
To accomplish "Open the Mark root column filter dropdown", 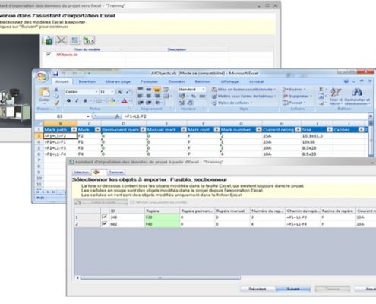I will click(x=216, y=130).
